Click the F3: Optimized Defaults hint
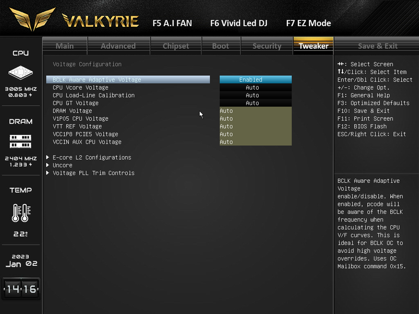Screen dimensions: 419x314 373,103
